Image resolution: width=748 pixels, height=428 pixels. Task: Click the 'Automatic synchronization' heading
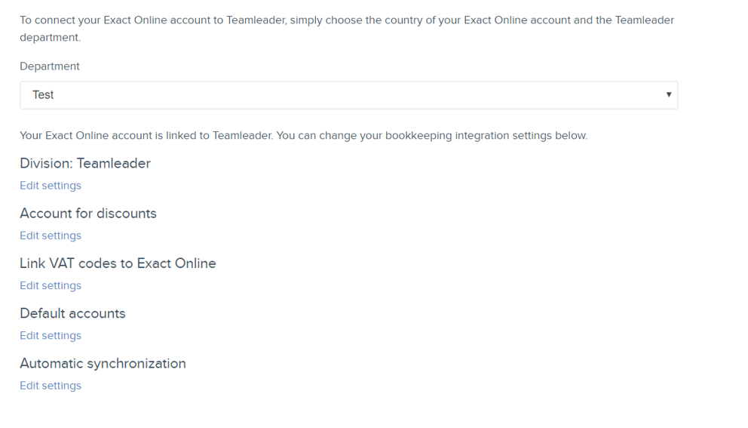coord(103,364)
